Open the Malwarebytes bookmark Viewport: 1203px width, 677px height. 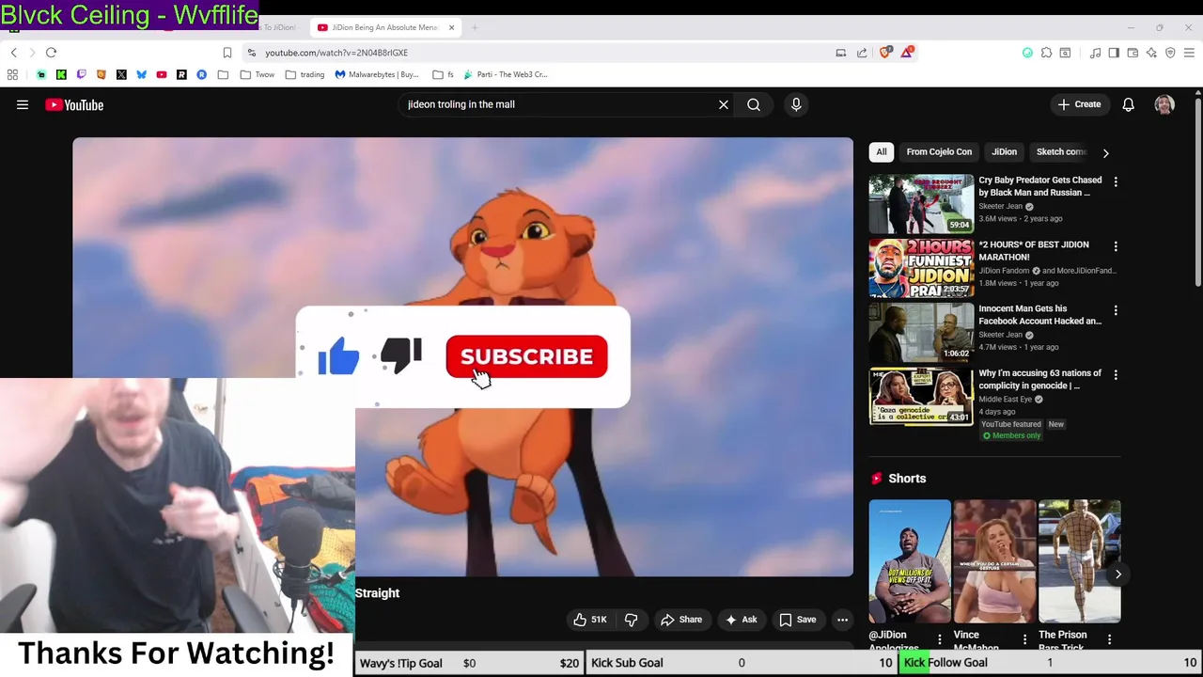376,74
